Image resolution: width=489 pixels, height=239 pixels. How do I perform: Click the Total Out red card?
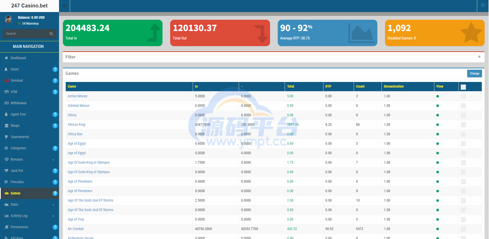(220, 33)
